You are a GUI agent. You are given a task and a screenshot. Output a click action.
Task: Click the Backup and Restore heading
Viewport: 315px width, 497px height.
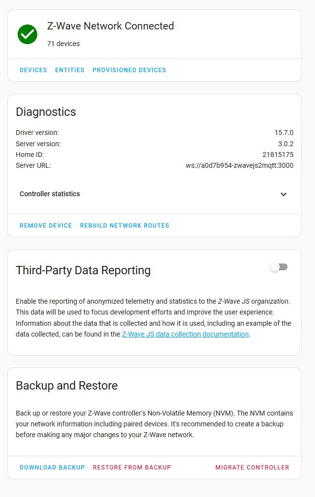(67, 386)
